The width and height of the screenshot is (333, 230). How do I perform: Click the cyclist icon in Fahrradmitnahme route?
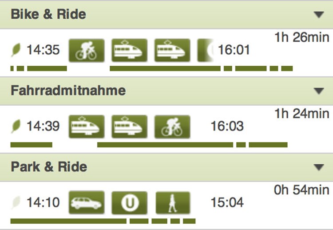coord(172,127)
